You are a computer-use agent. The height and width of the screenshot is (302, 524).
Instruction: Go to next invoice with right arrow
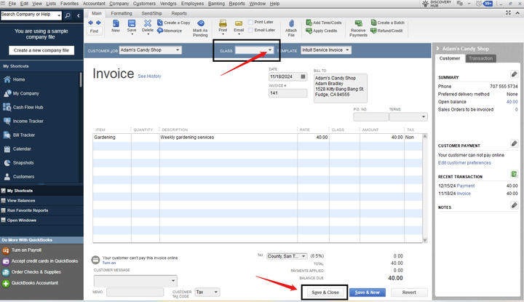point(98,23)
